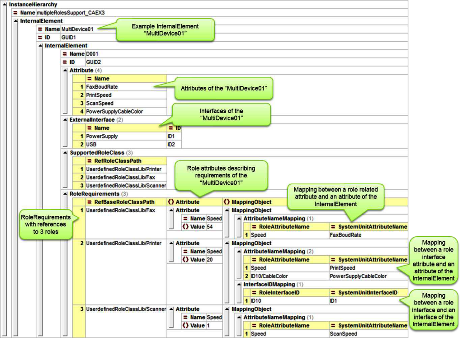This screenshot has width=463, height=338.
Task: Collapse the InterfaceIDMapping (1) table
Action: pyautogui.click(x=239, y=285)
